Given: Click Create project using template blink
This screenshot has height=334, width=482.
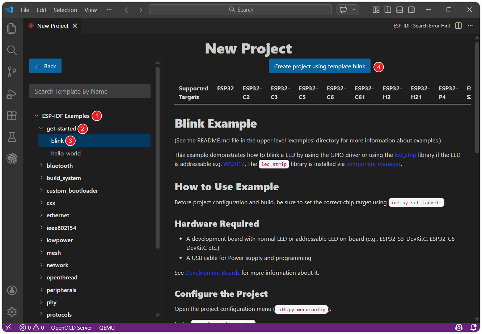Looking at the screenshot, I should click(320, 66).
